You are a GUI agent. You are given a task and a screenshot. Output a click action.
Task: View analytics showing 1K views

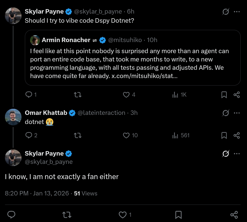[x=175, y=95]
